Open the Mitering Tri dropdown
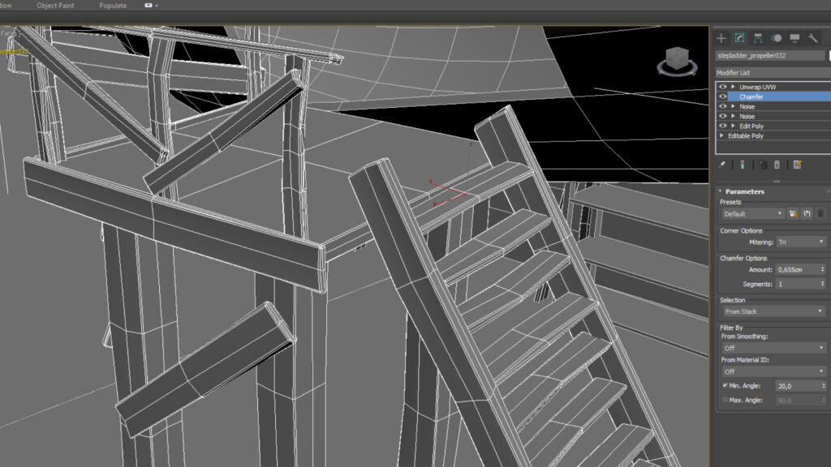This screenshot has width=831, height=467. click(x=801, y=242)
